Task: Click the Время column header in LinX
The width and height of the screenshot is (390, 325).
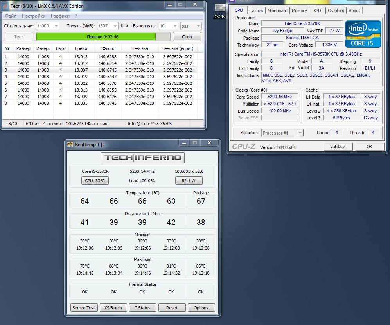Action: pos(81,48)
